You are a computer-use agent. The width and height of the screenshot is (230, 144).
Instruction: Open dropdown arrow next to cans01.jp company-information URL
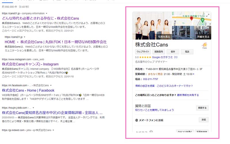pos(46,14)
